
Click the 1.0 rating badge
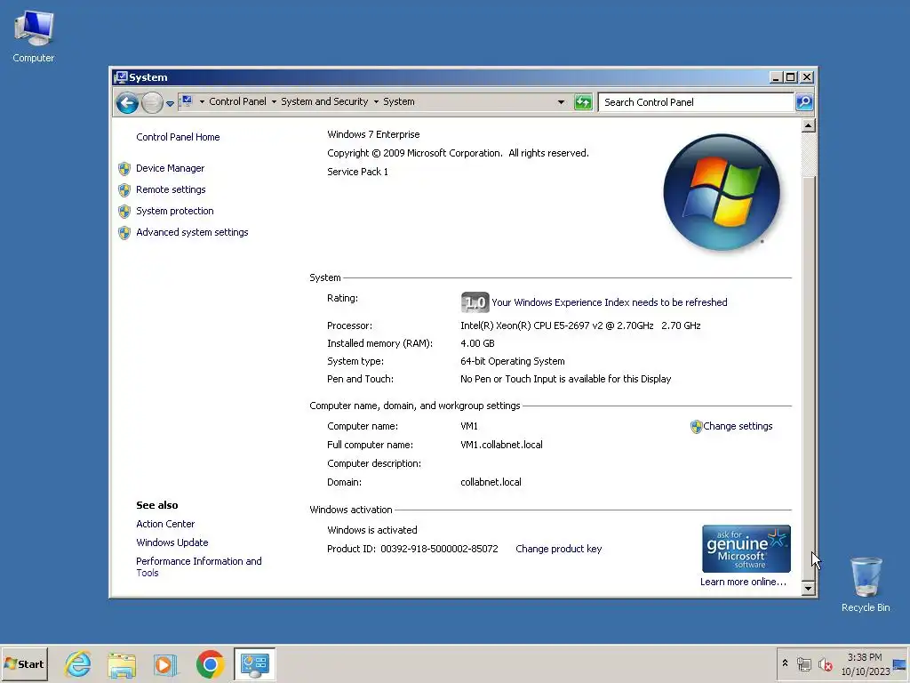coord(475,302)
